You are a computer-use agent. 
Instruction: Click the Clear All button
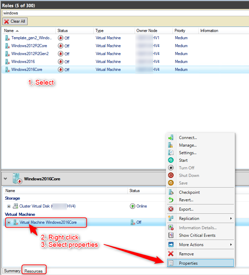point(15,21)
